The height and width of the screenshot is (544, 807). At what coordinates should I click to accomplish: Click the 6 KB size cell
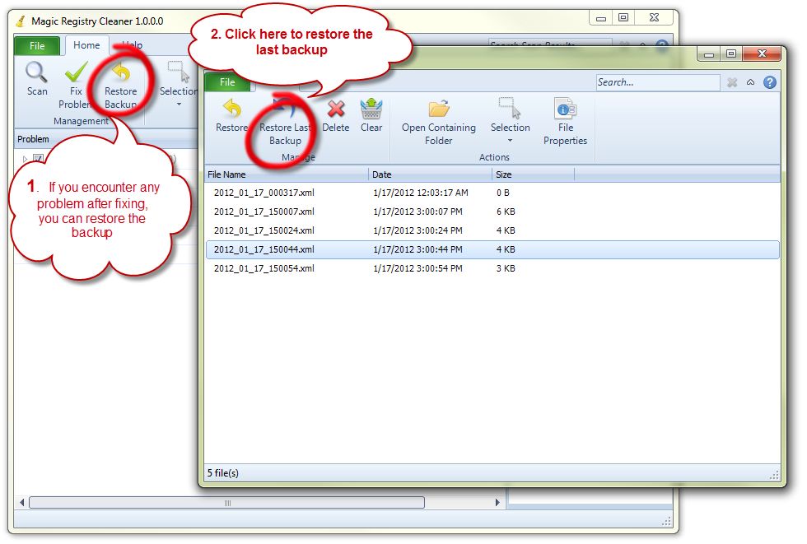[506, 212]
